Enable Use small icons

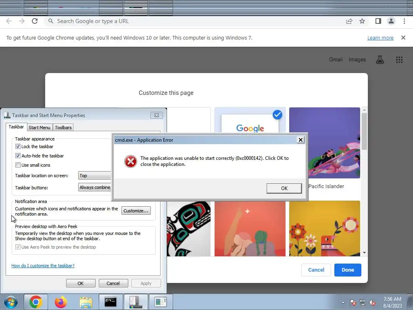pos(18,165)
